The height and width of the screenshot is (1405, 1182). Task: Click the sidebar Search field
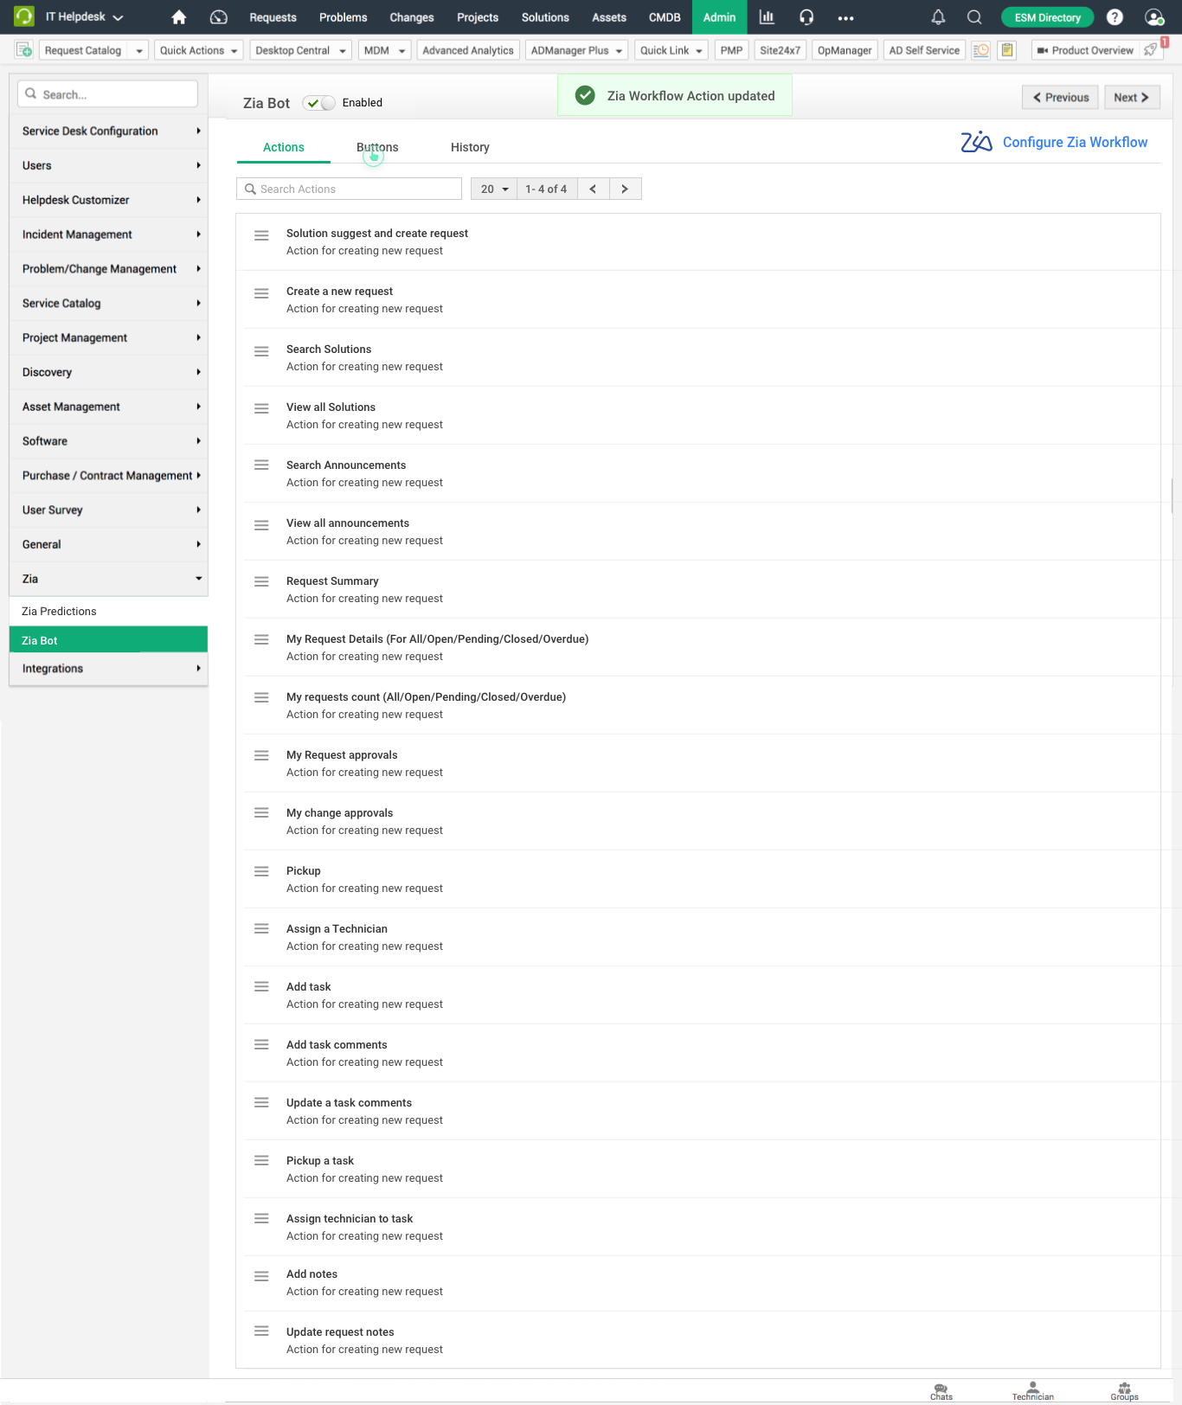107,94
